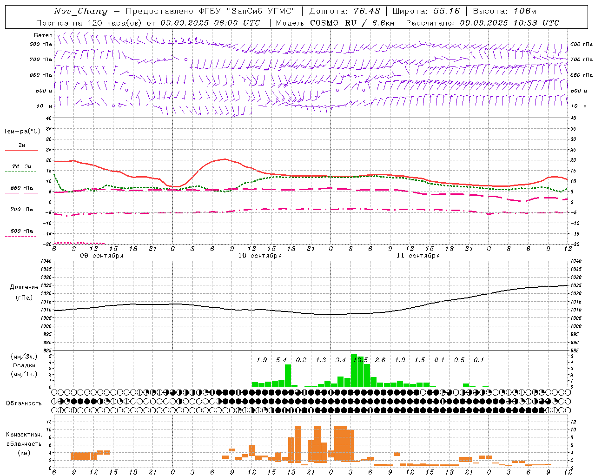Screen dimensions: 595x476
Task: Click the 'Модель COSMO-RU / 6.6км' label
Action: pyautogui.click(x=335, y=23)
